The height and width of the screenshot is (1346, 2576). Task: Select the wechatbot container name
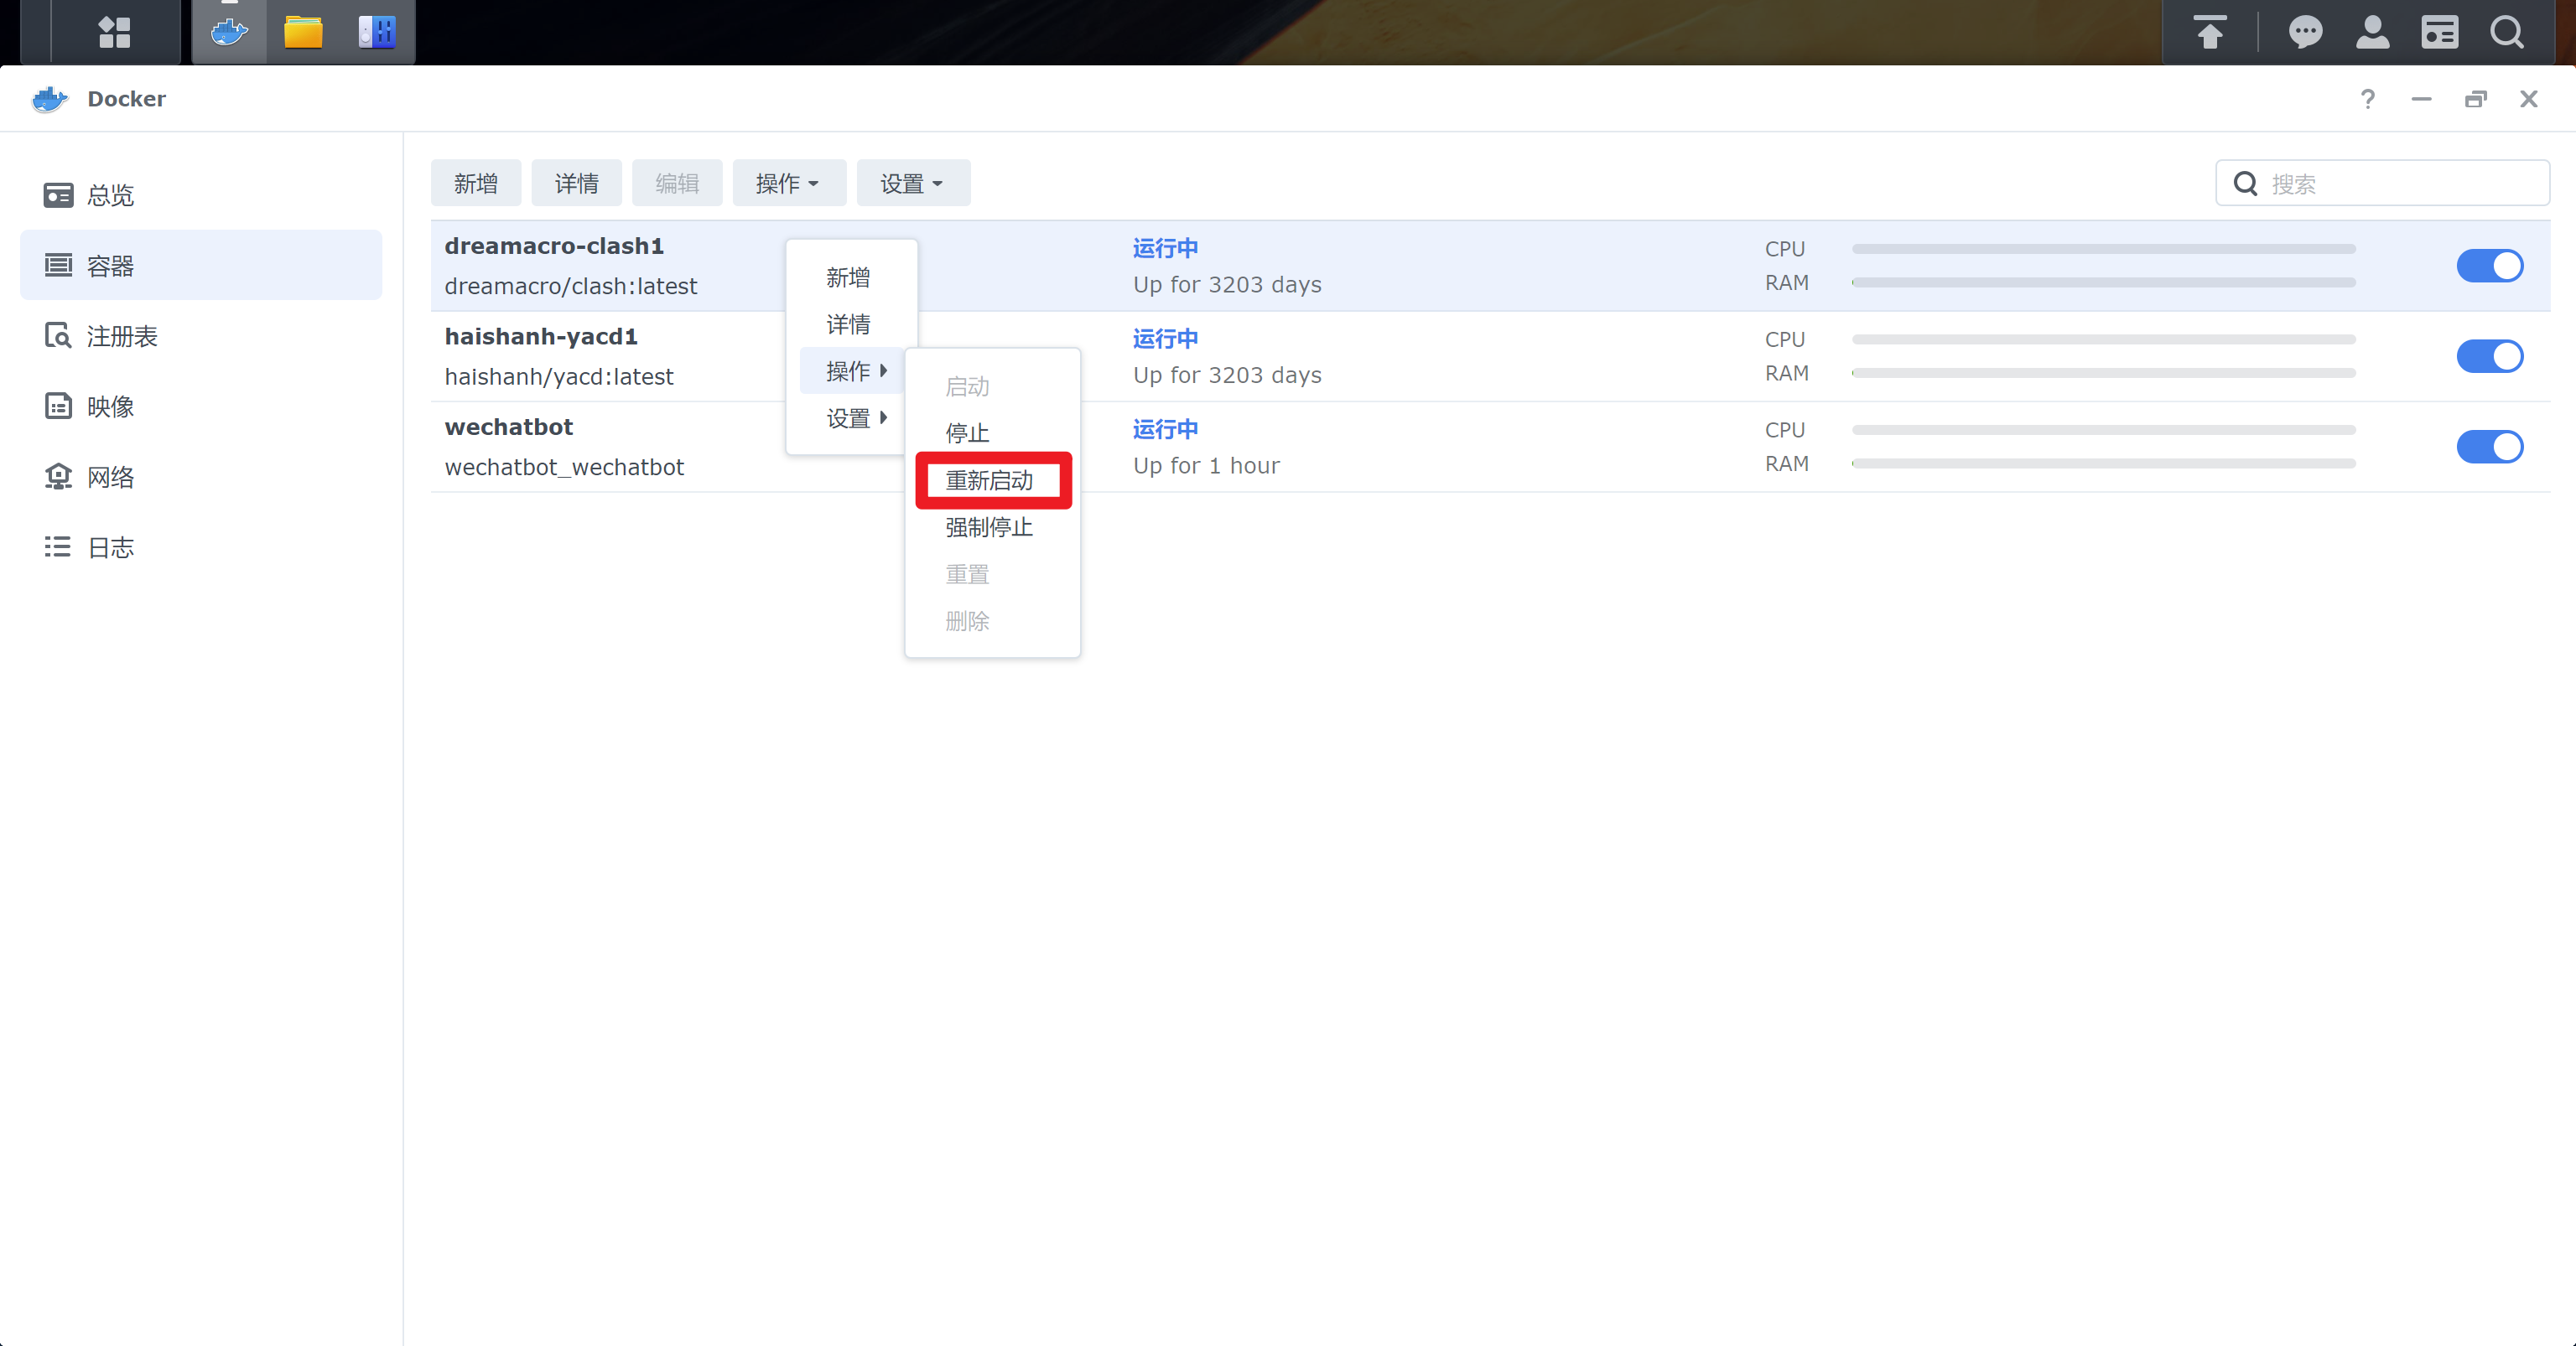point(509,427)
